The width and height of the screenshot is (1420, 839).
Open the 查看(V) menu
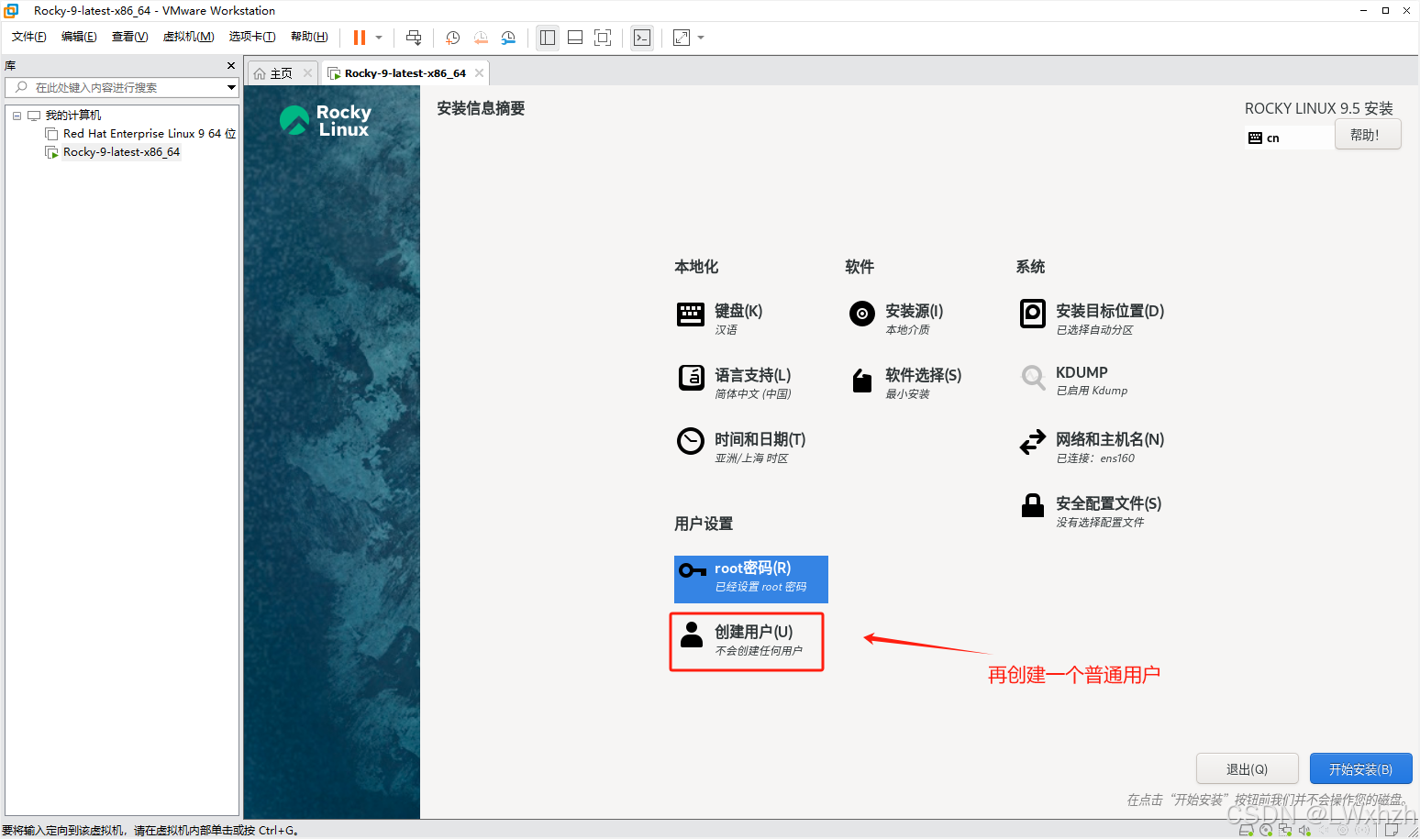click(x=129, y=37)
